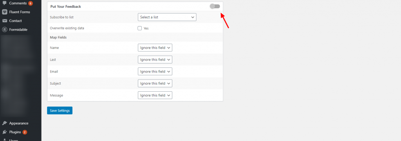Open the Subject field mapping dropdown
Viewport: 401px width, 141px height.
[x=155, y=83]
